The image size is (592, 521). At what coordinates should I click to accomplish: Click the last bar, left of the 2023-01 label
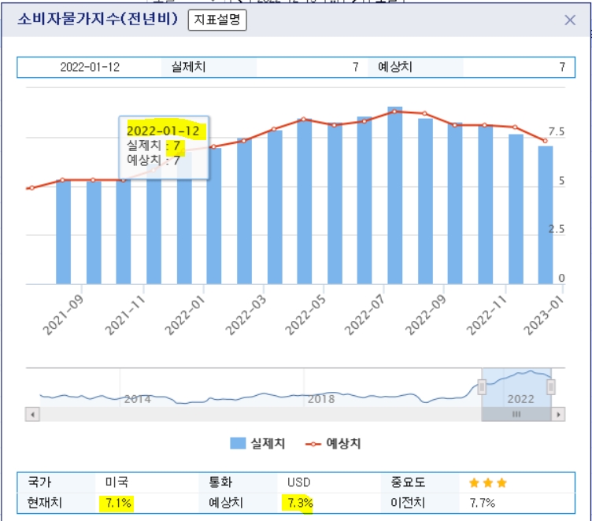(546, 215)
